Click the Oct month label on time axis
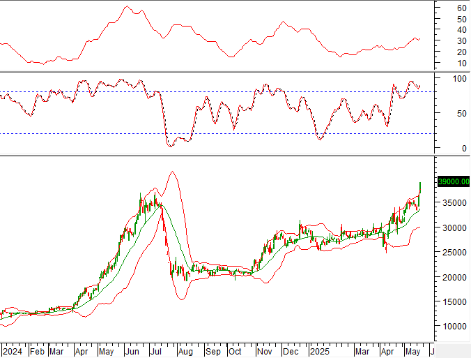Screen dimensions: 471x358 point(235,352)
